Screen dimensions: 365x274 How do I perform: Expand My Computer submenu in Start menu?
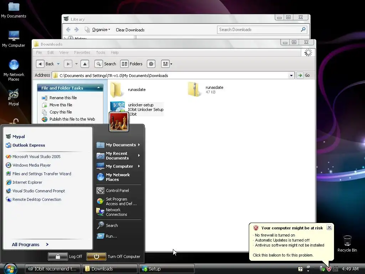click(139, 166)
